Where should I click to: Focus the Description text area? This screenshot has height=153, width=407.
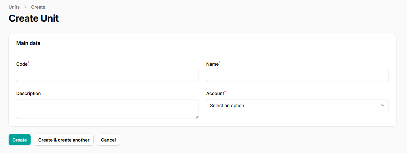pyautogui.click(x=107, y=109)
